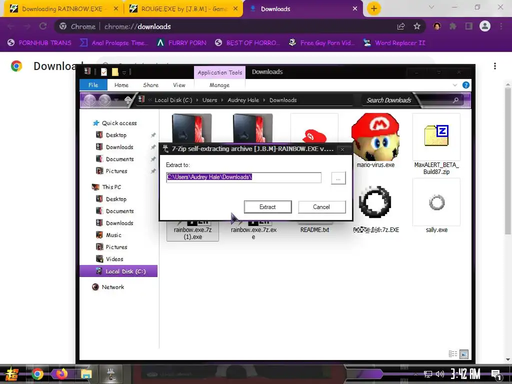
Task: Bookmark this page with the star icon
Action: 417,26
